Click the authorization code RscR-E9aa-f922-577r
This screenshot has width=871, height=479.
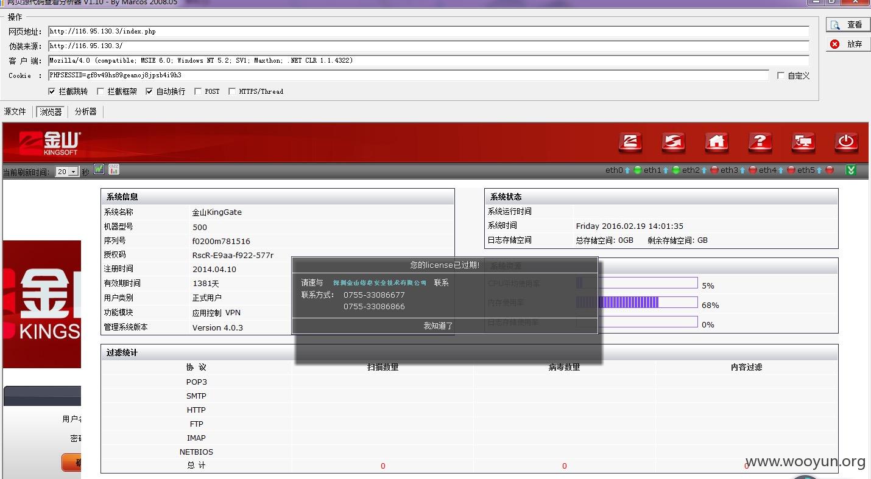(233, 256)
